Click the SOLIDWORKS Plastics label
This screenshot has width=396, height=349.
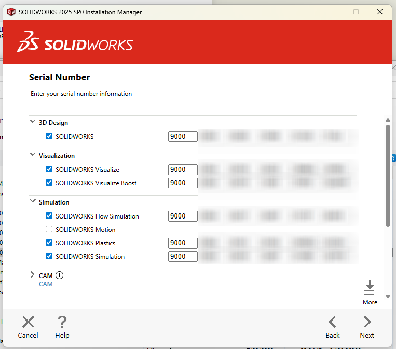tap(85, 243)
